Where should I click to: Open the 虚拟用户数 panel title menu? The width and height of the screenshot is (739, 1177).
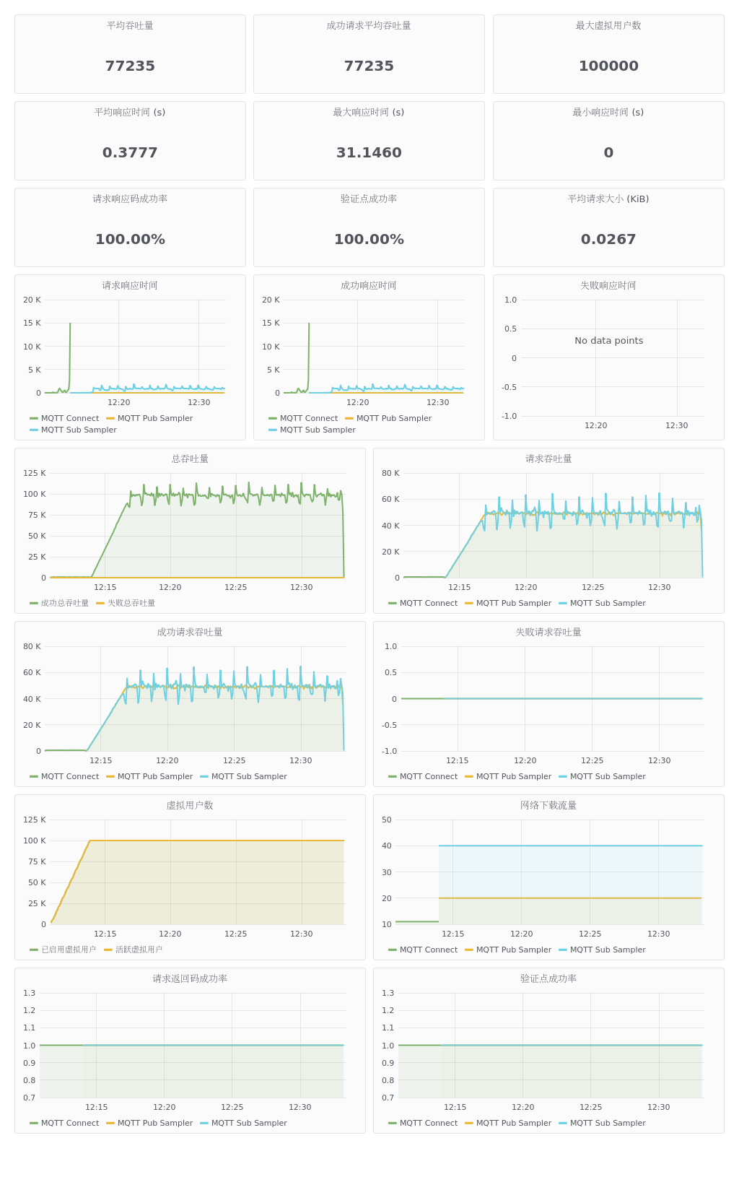tap(190, 805)
